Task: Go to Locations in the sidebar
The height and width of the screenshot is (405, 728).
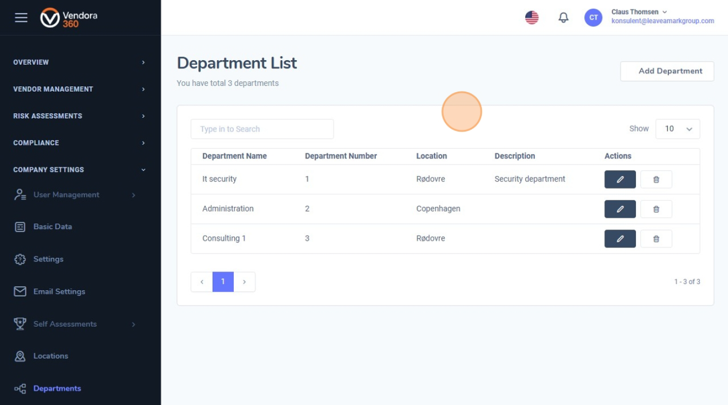Action: [x=50, y=356]
